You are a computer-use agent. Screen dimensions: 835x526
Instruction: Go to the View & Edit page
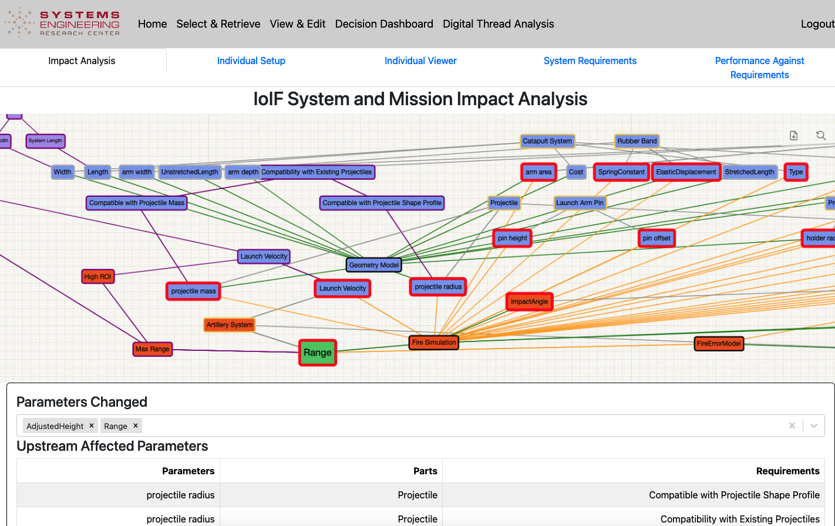pos(298,24)
